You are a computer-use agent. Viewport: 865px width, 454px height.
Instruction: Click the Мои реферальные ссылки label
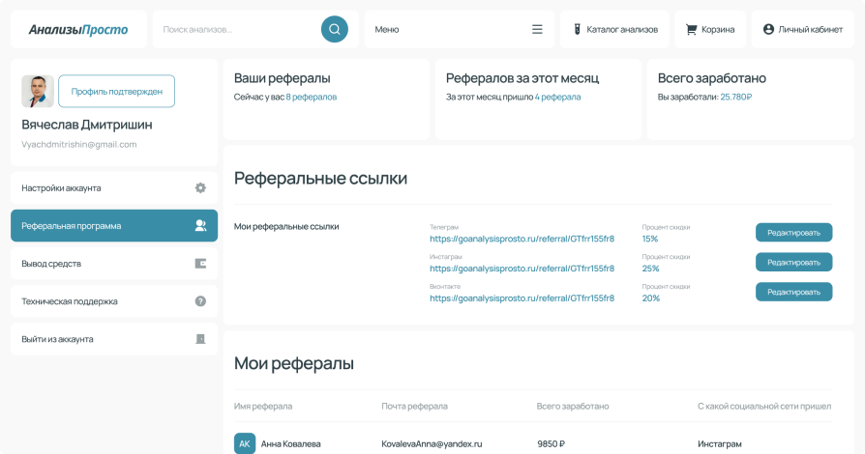tap(286, 226)
